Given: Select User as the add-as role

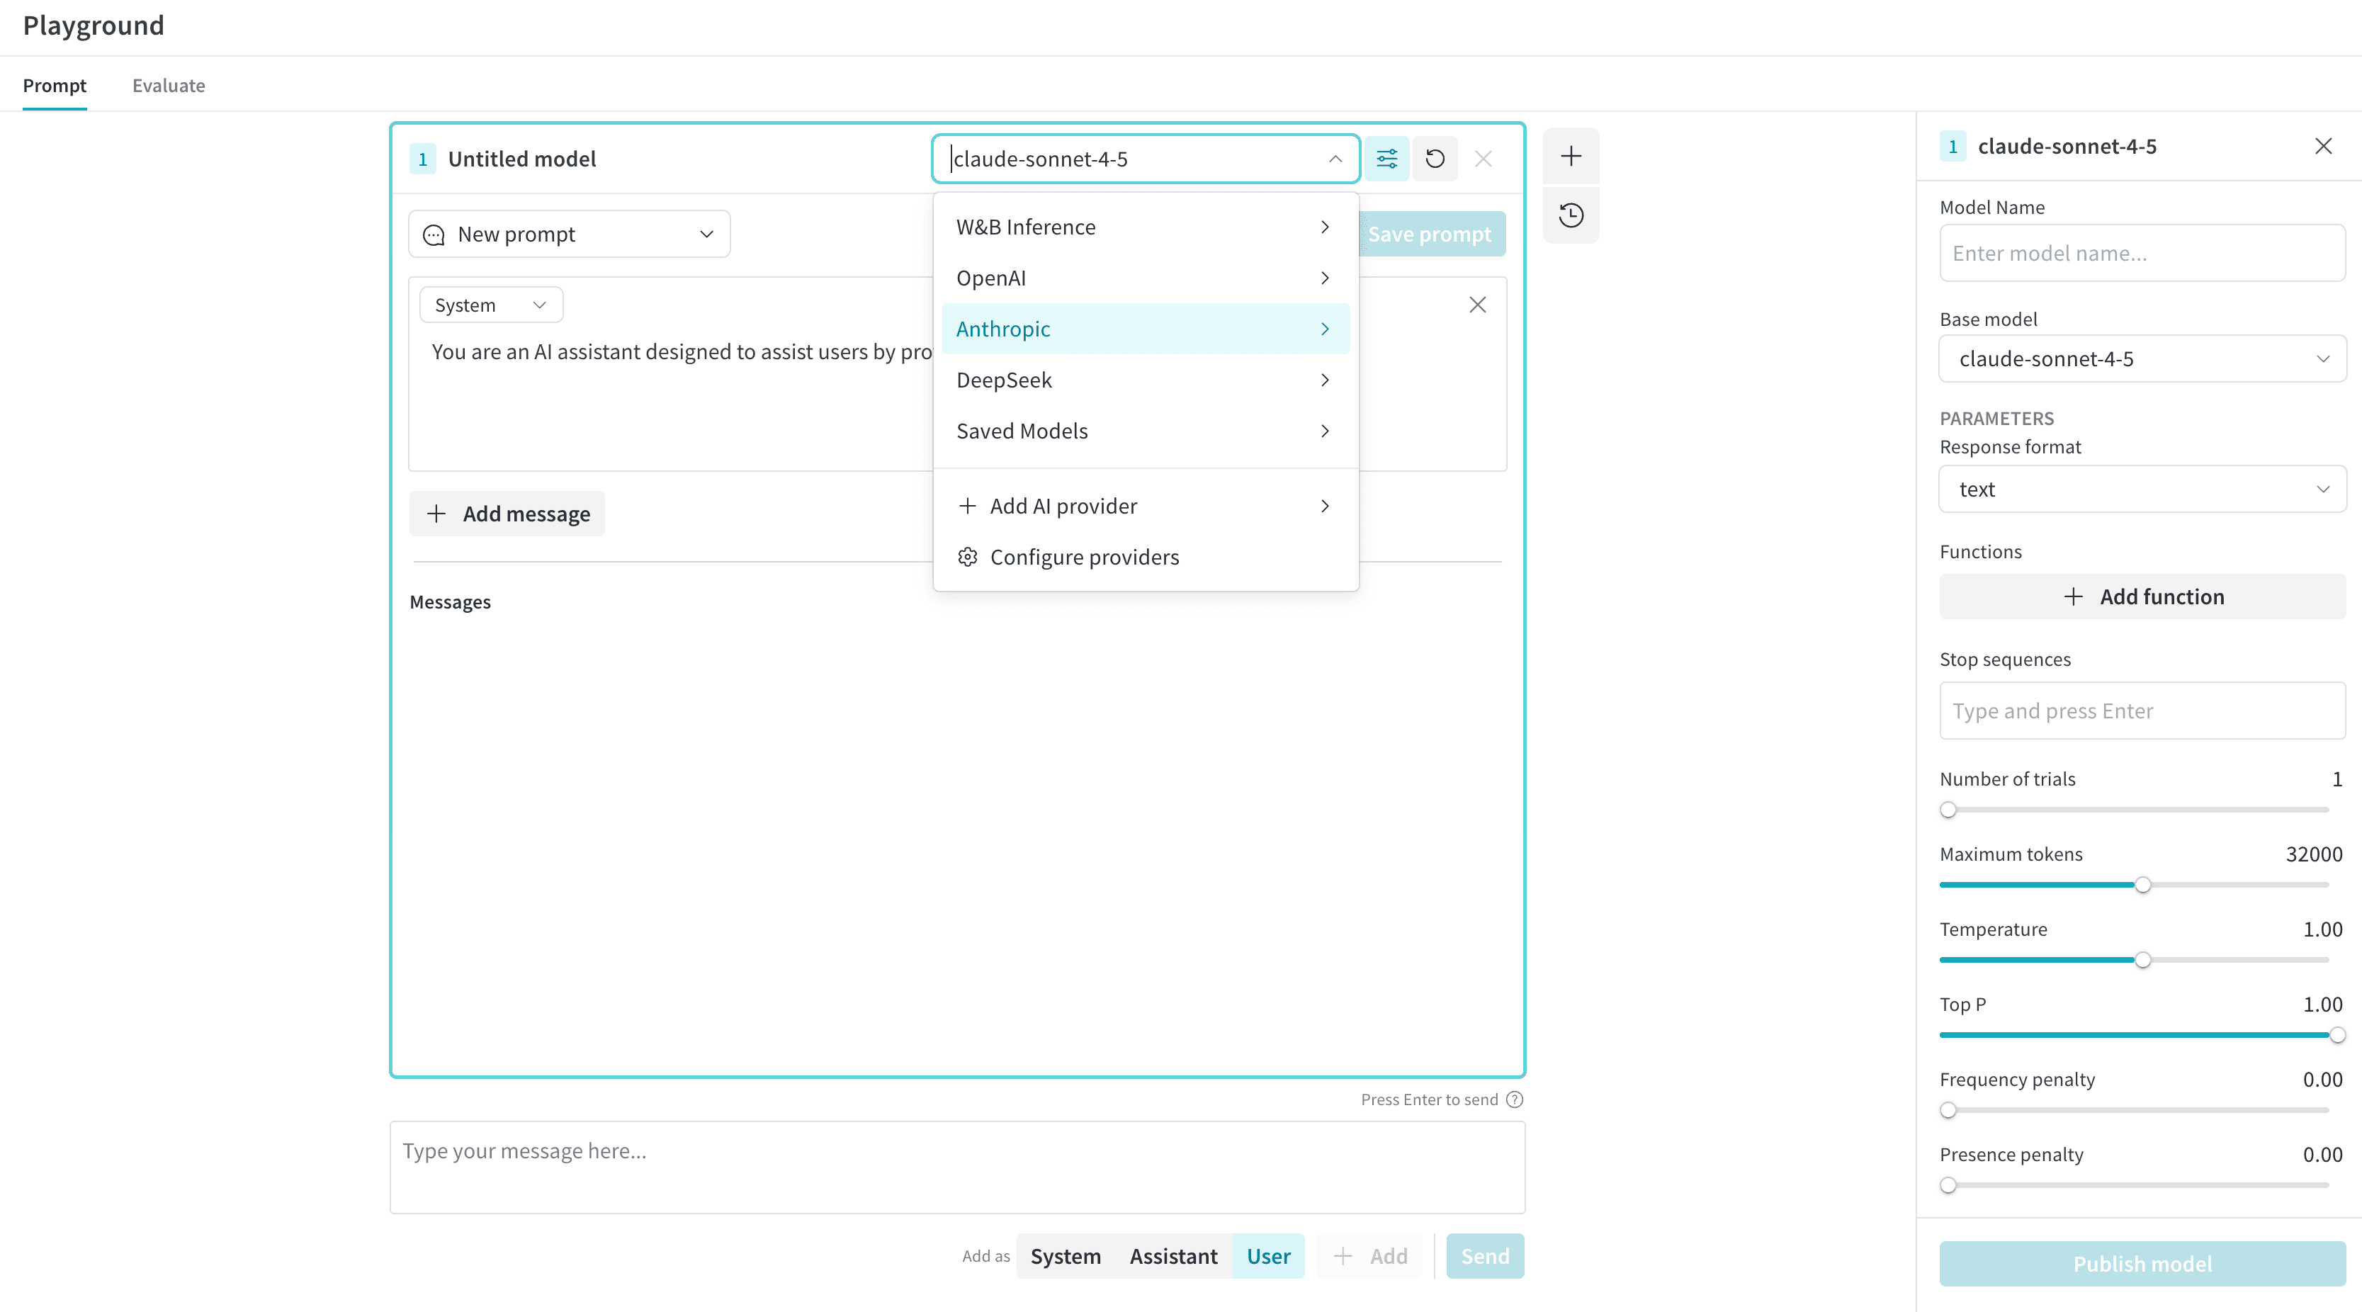Looking at the screenshot, I should (1268, 1256).
